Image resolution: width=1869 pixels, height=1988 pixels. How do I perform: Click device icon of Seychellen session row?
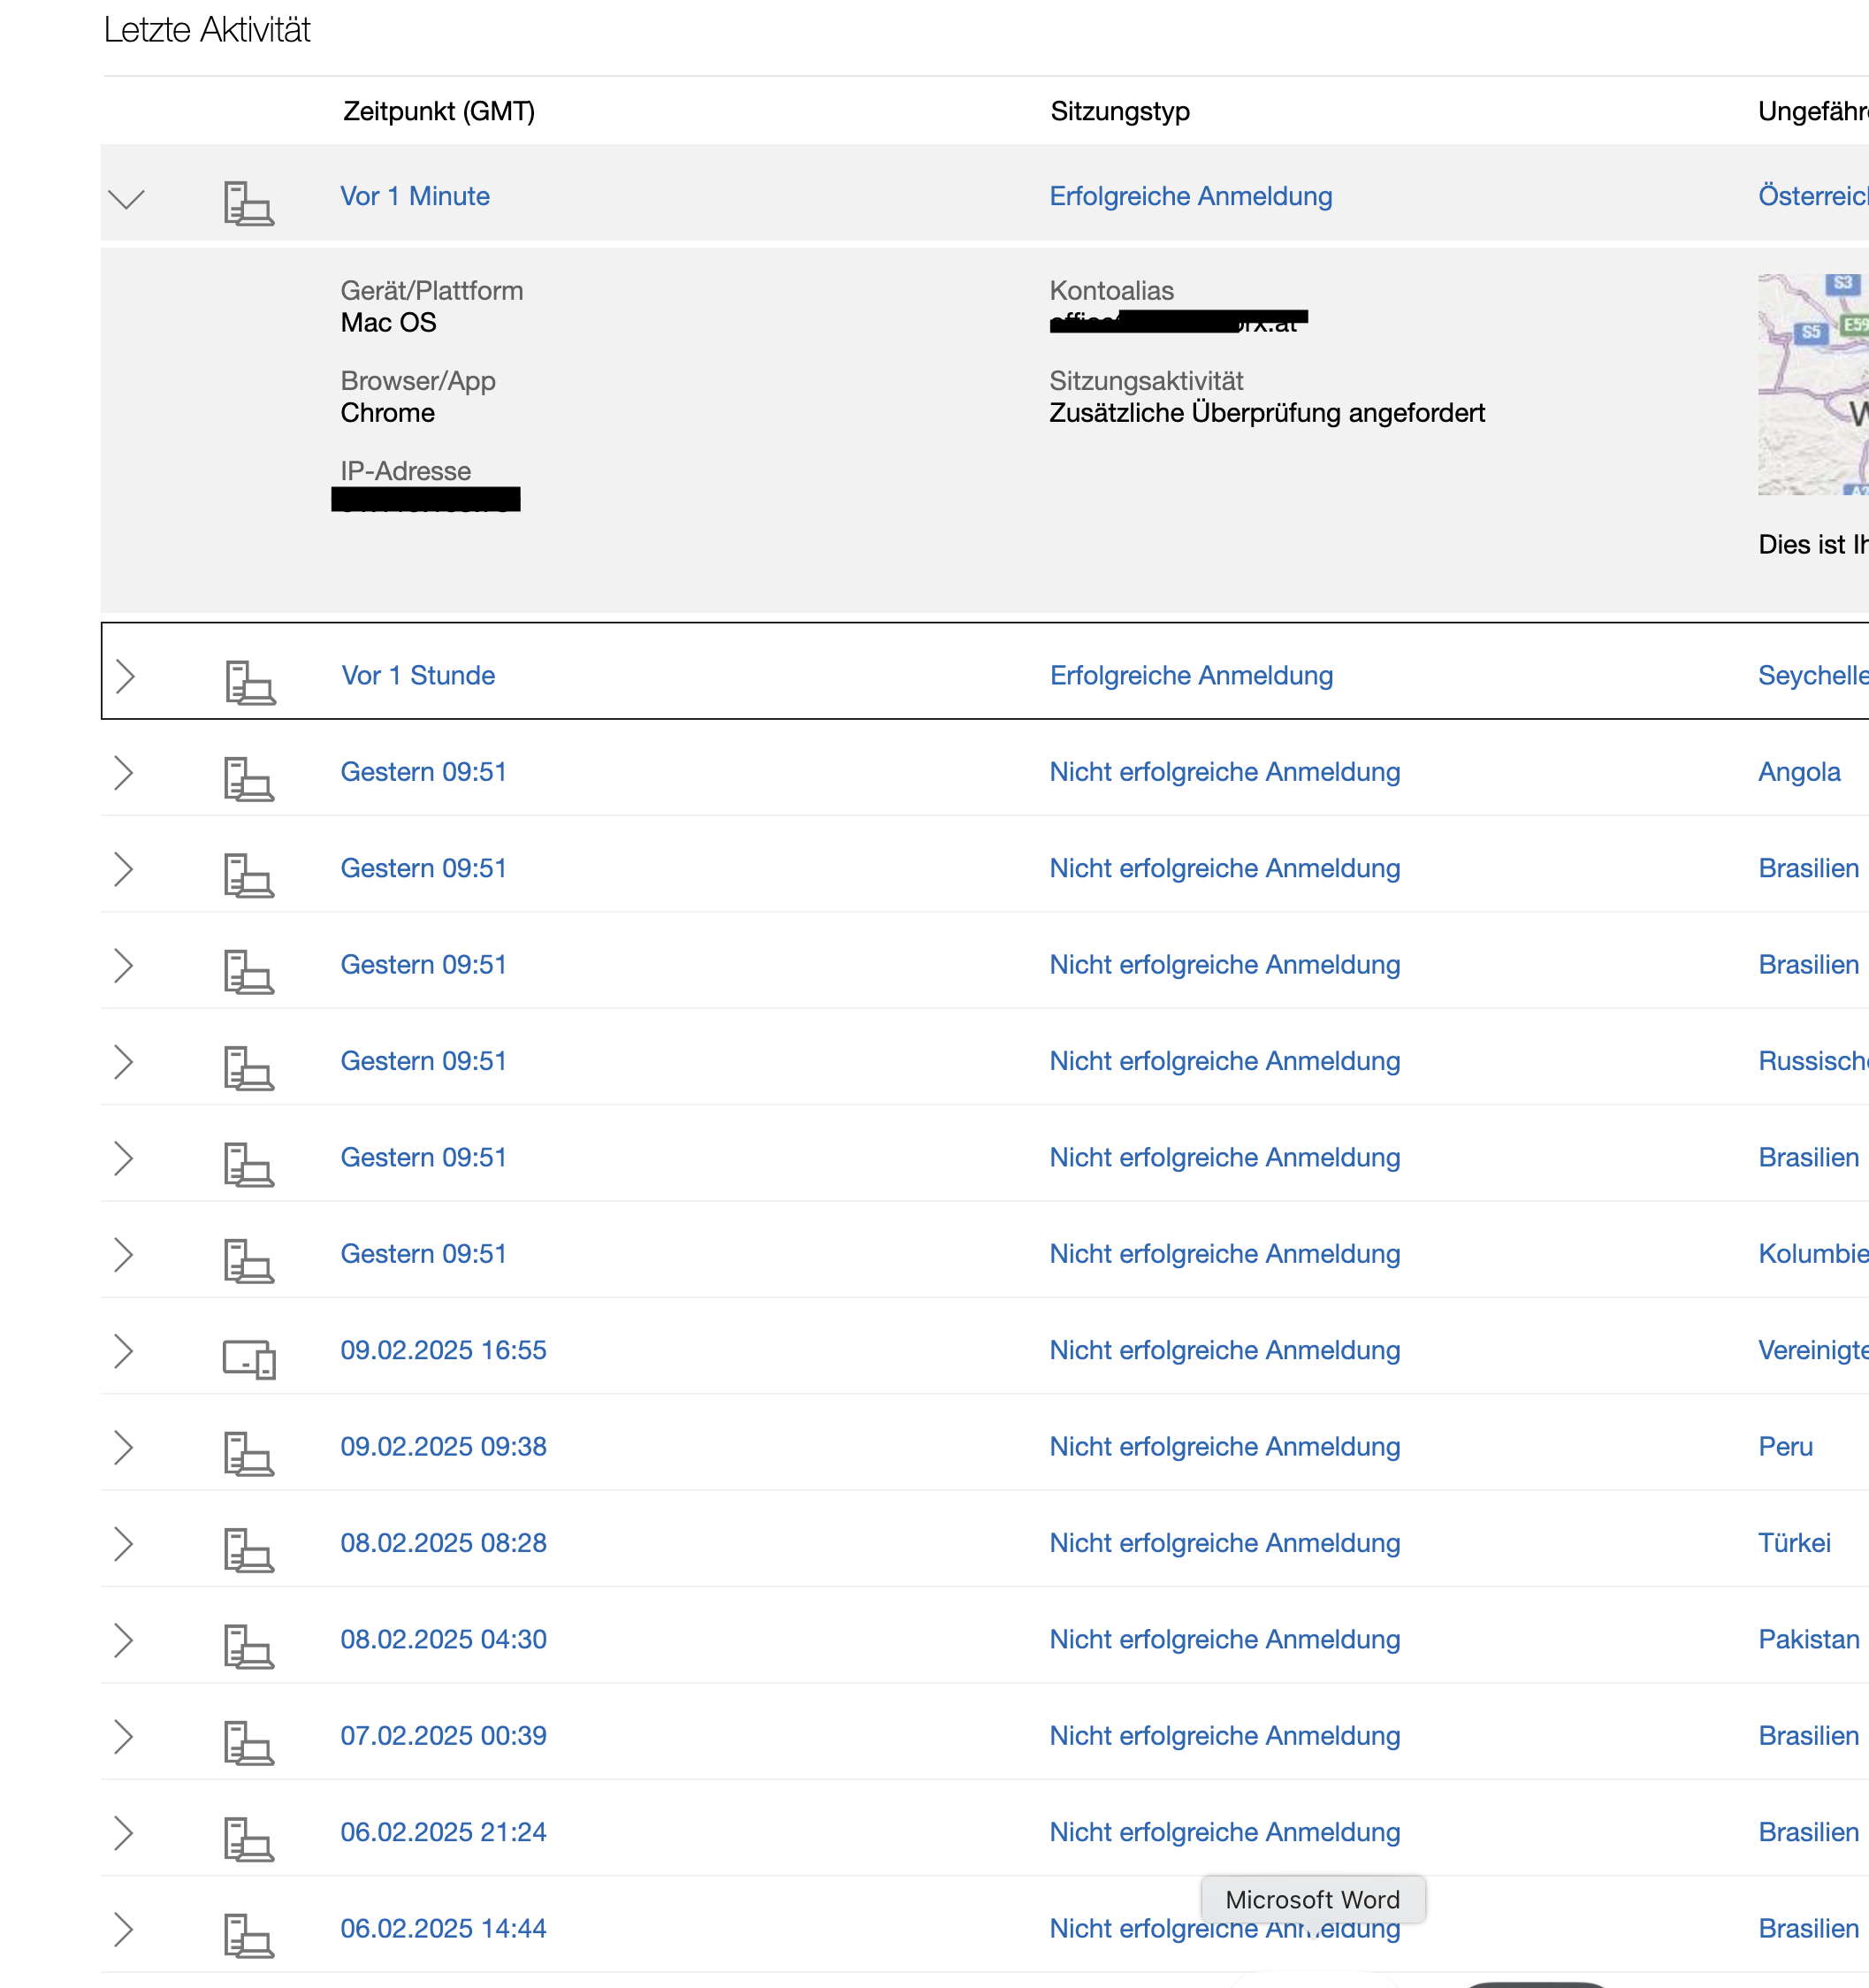pos(250,682)
